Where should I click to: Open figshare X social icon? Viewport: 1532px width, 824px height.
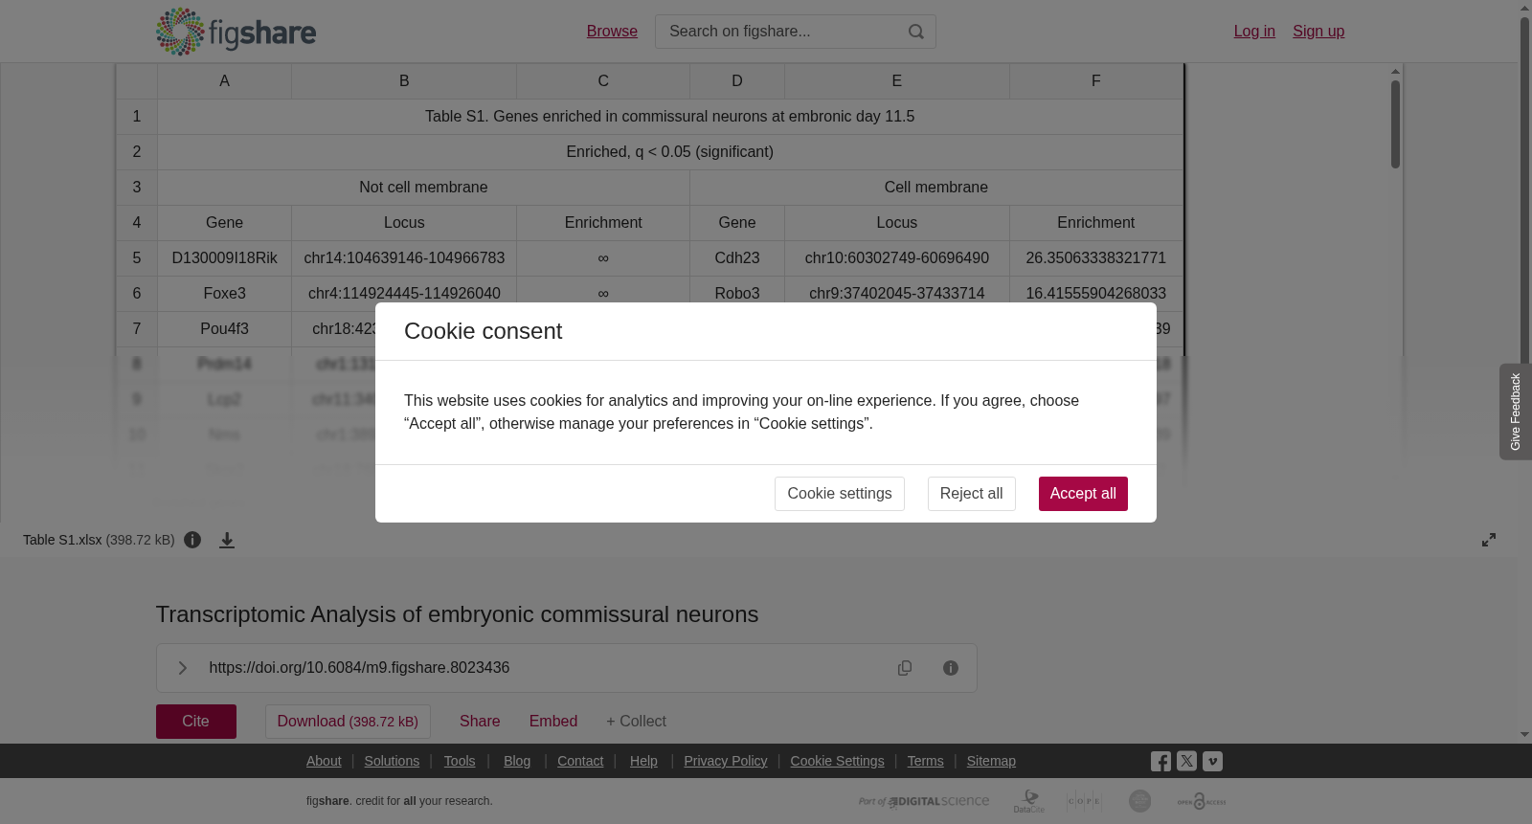tap(1186, 762)
